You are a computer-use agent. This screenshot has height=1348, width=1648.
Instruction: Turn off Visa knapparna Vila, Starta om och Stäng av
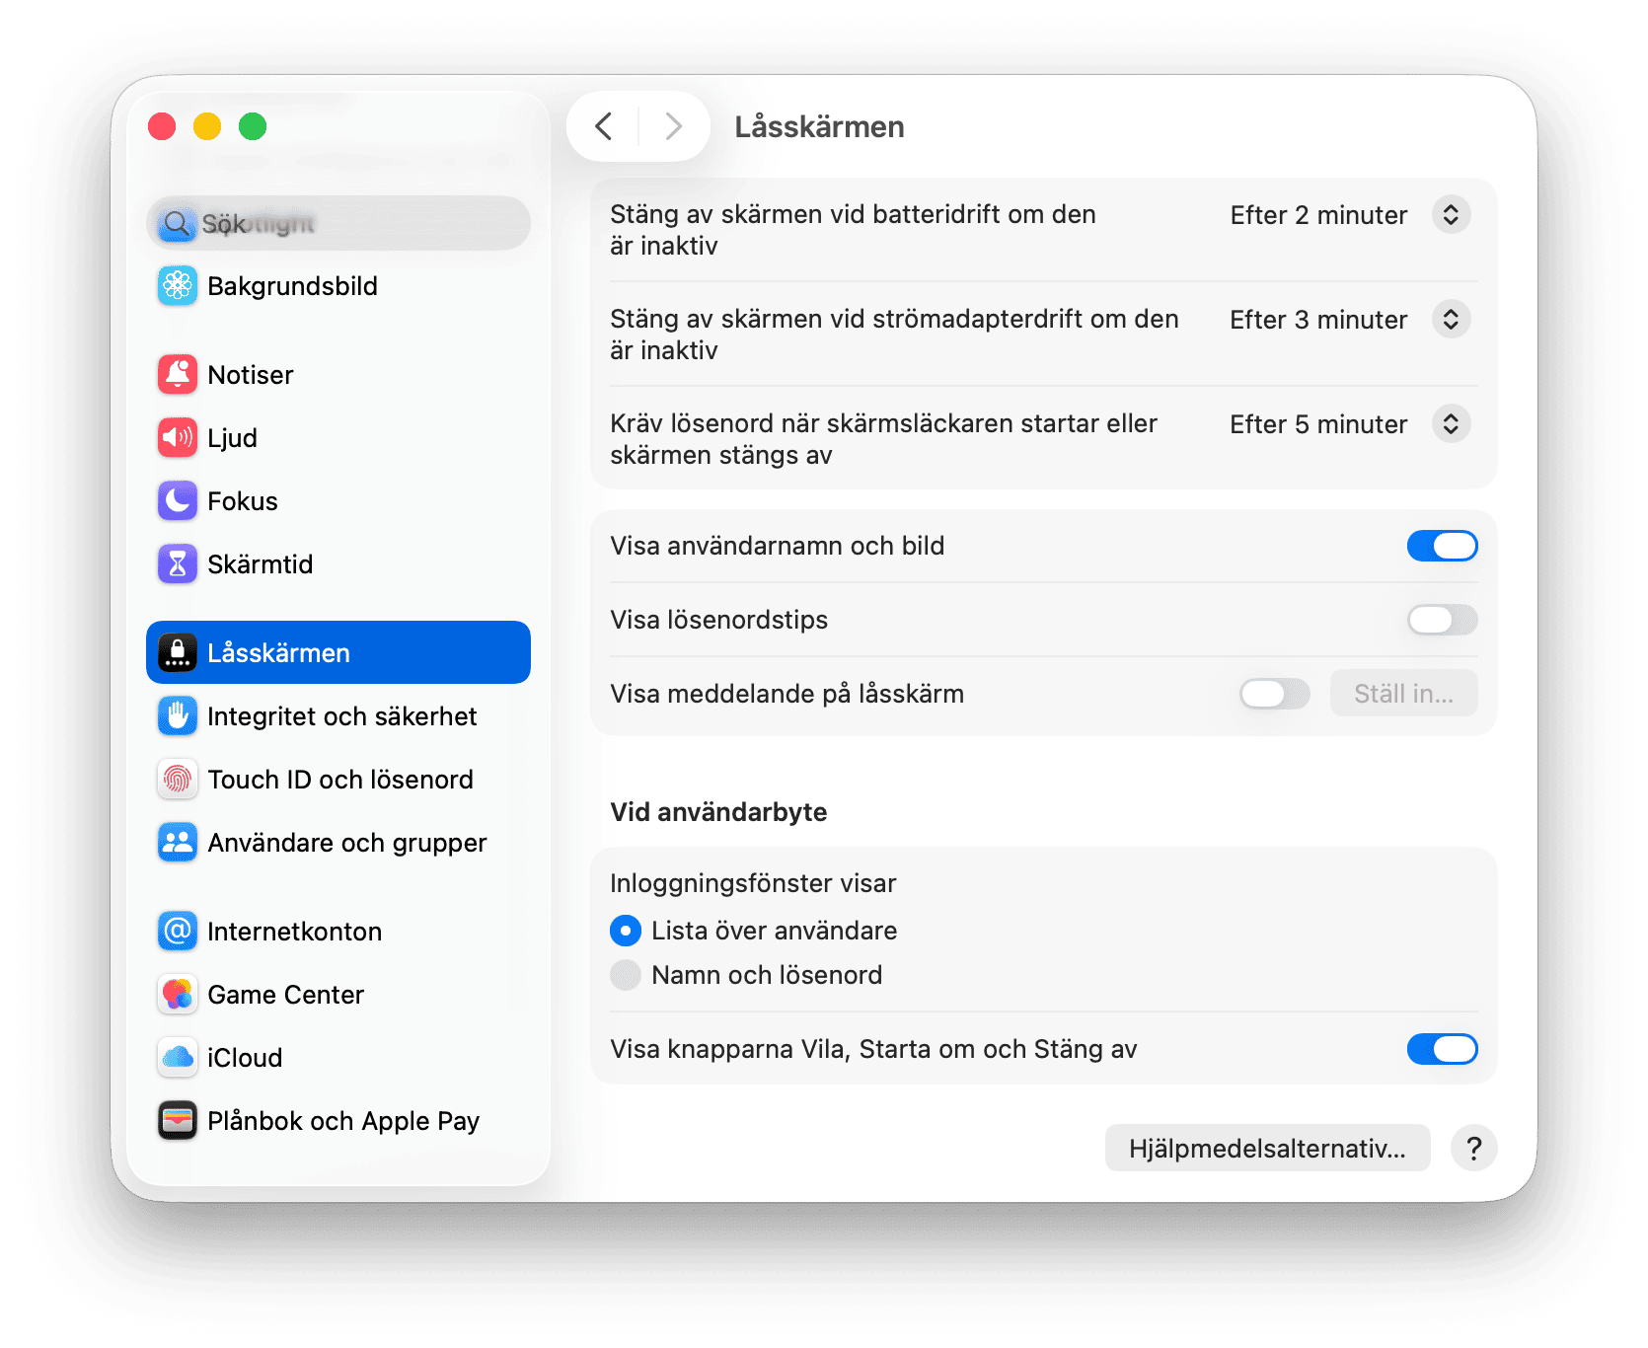[x=1442, y=1049]
